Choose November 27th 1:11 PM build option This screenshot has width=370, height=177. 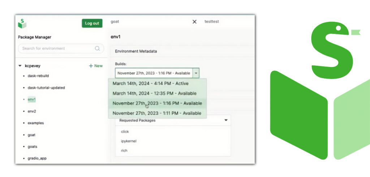(158, 113)
